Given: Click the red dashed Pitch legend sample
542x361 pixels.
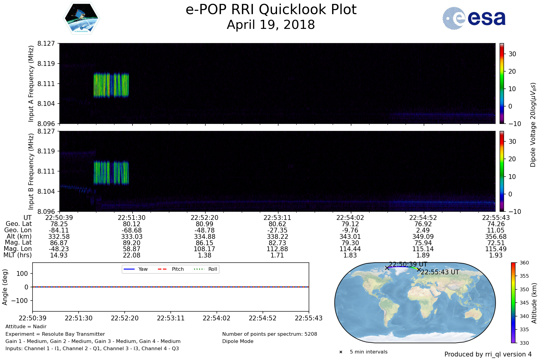Looking at the screenshot, I should click(162, 269).
